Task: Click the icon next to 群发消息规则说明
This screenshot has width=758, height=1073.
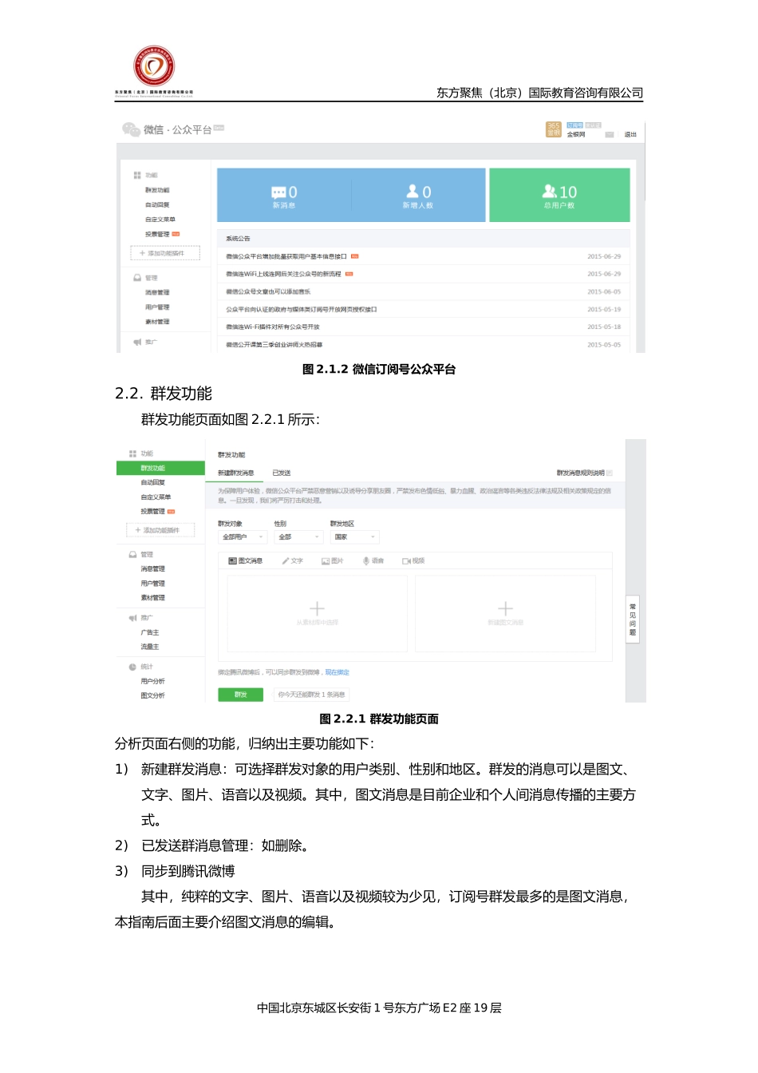Action: click(610, 473)
